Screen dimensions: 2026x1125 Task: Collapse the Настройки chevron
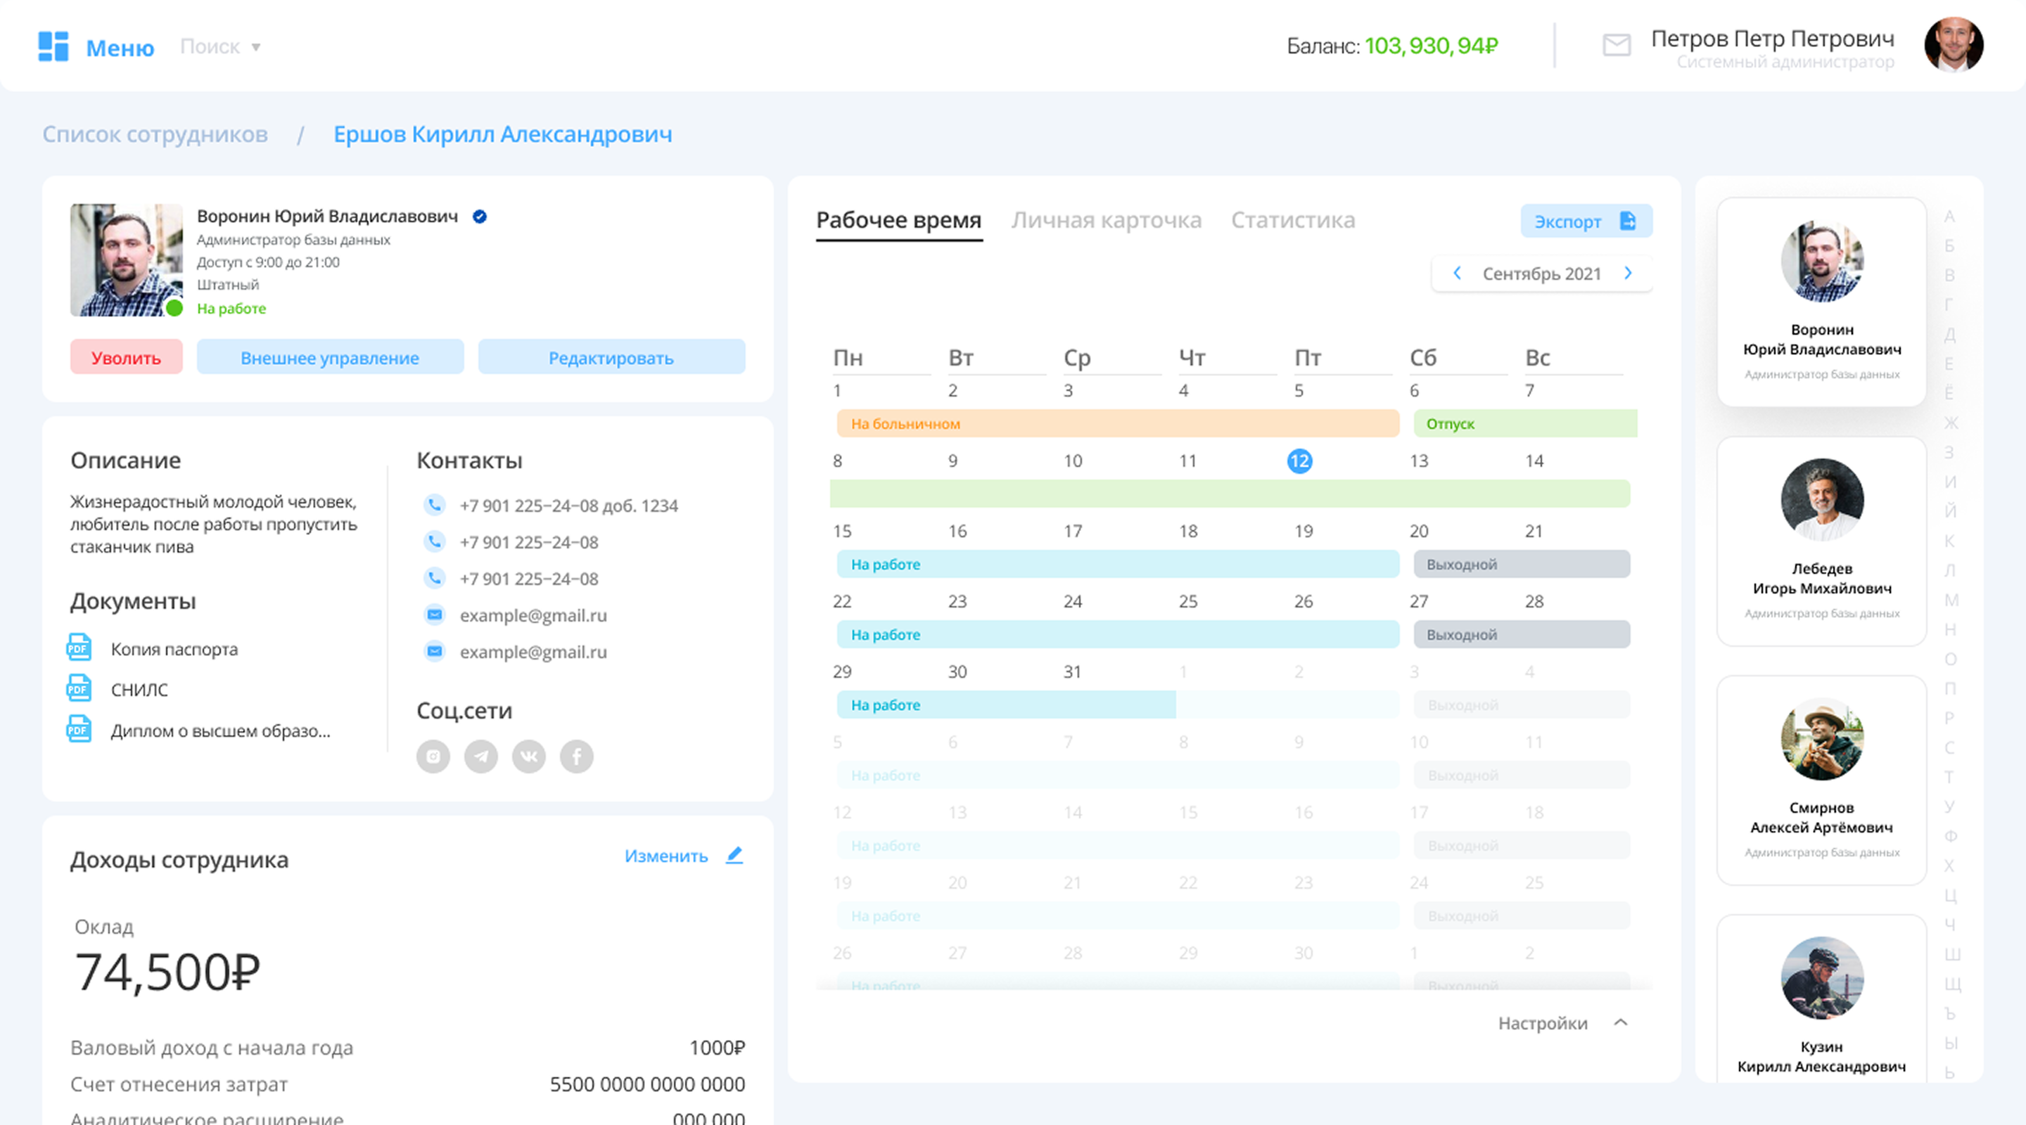point(1620,1022)
